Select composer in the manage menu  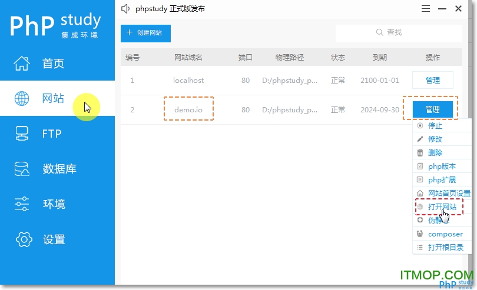click(x=442, y=234)
